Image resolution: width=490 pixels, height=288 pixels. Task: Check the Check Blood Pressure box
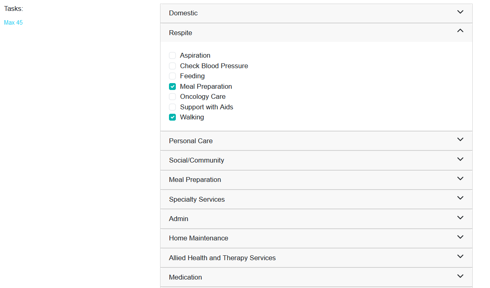point(173,66)
